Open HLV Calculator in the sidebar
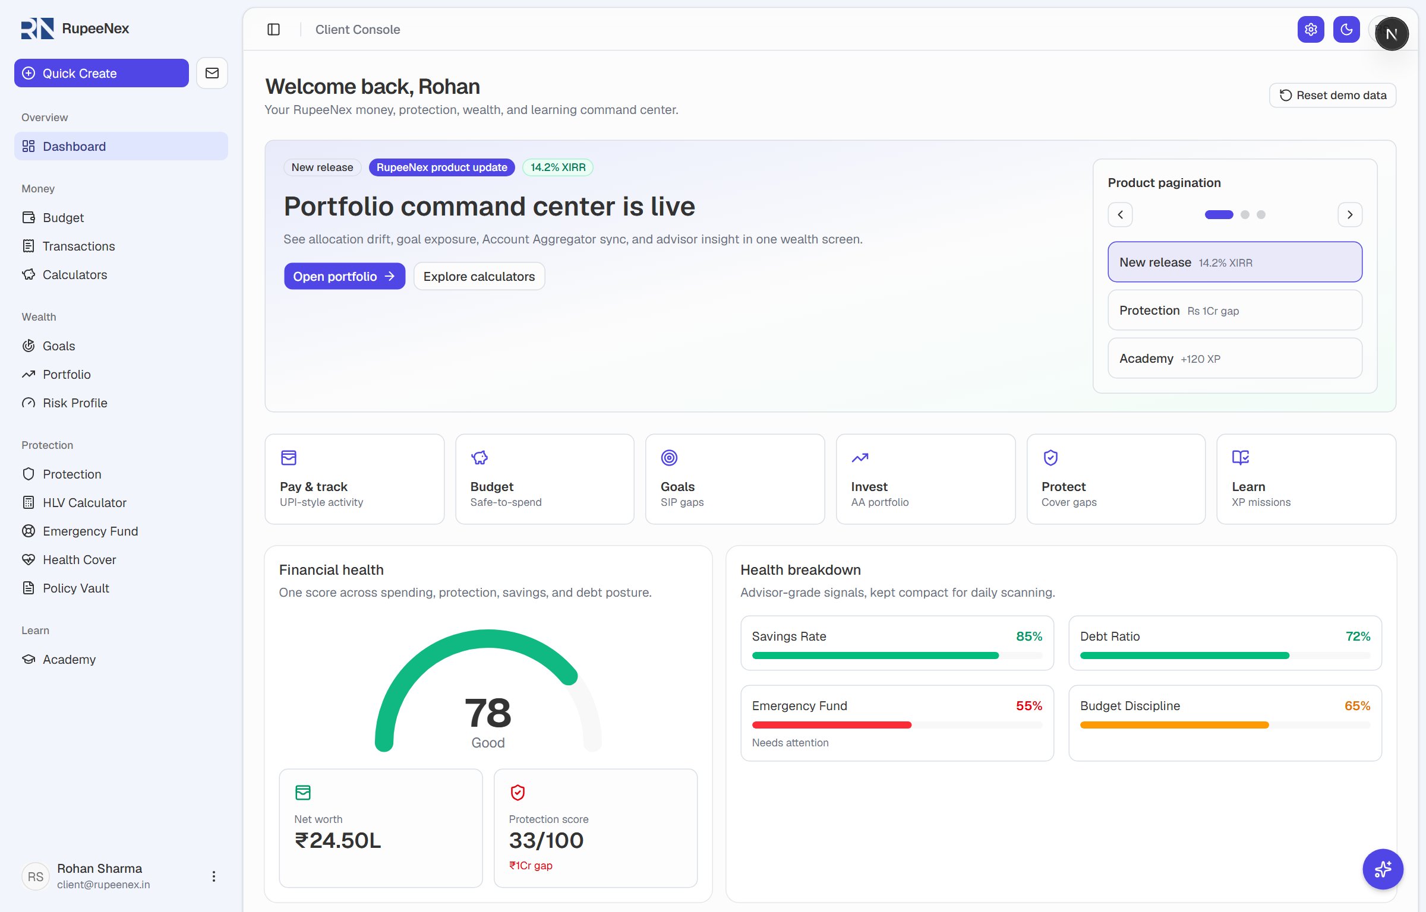Image resolution: width=1426 pixels, height=912 pixels. coord(121,502)
